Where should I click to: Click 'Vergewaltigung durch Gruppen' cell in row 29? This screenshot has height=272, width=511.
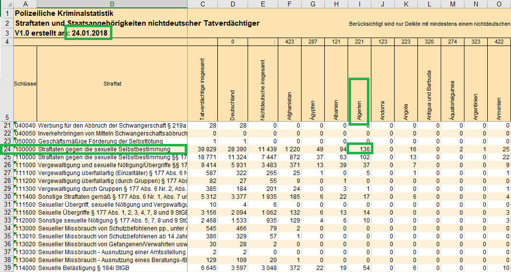point(112,189)
